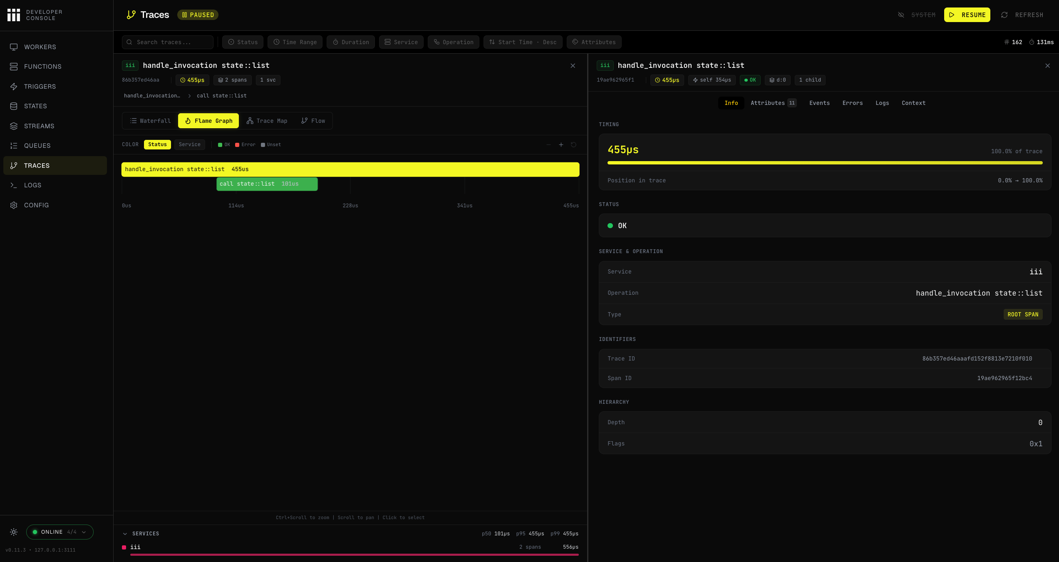Zoom out the flame graph with minus
This screenshot has height=562, width=1059.
tap(548, 145)
